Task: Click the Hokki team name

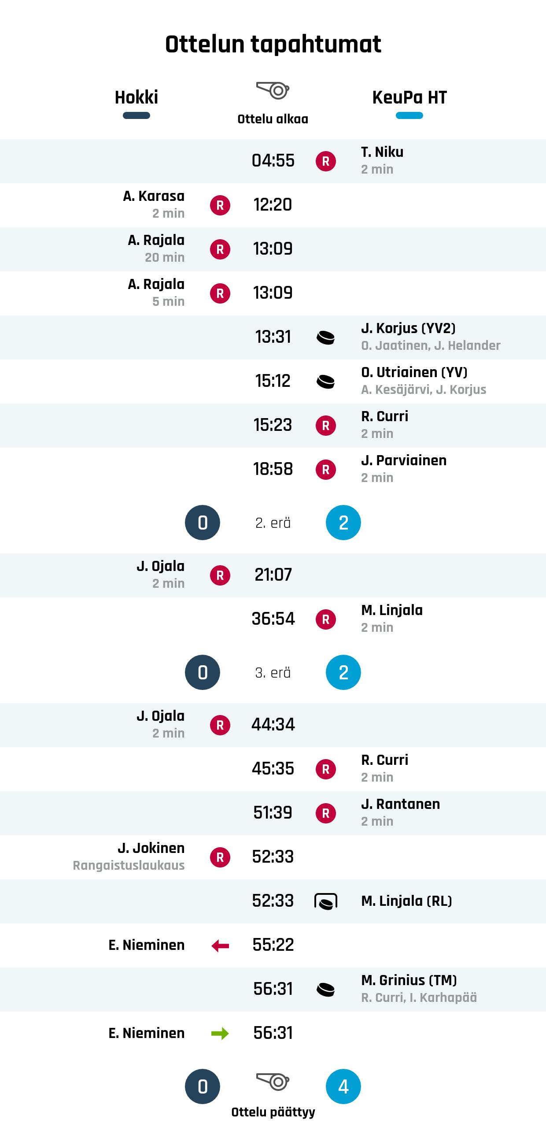Action: click(136, 97)
